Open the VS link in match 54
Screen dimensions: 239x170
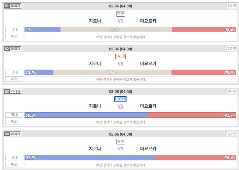121,149
